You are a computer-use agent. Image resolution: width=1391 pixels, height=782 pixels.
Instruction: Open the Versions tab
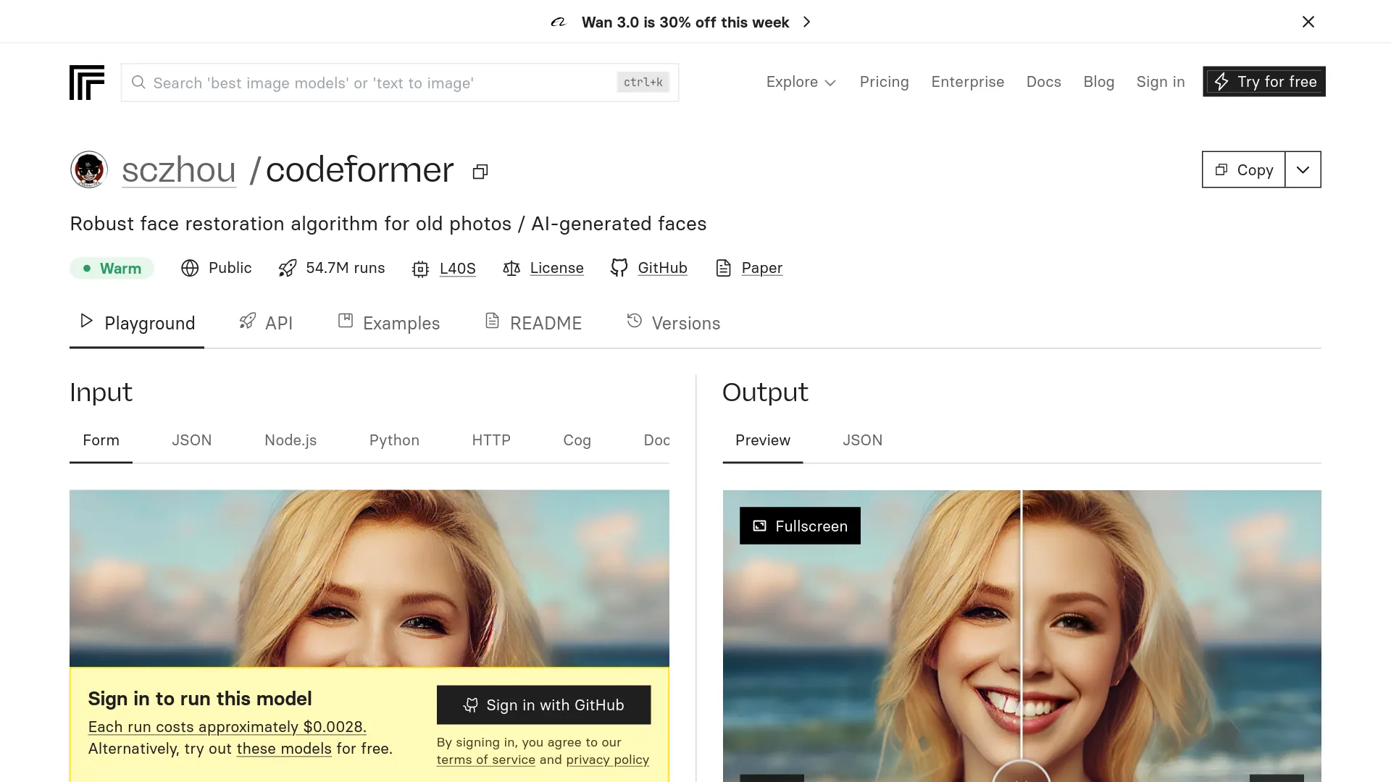[674, 323]
